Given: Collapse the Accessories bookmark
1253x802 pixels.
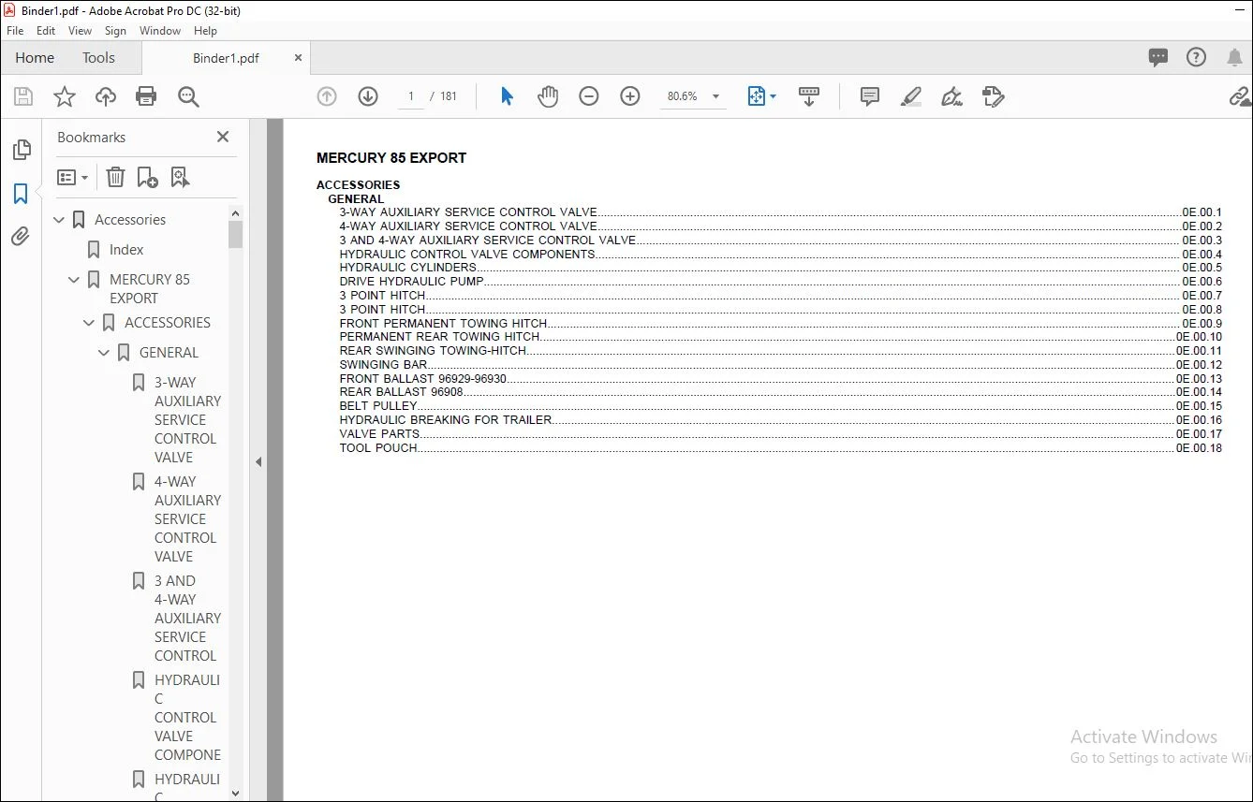Looking at the screenshot, I should tap(60, 220).
